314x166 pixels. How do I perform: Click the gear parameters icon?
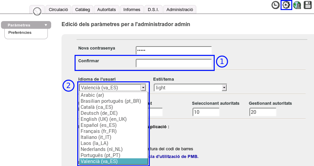pos(286,5)
